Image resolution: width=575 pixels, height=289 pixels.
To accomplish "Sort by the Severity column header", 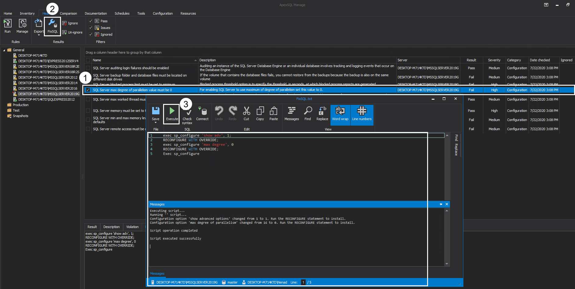I will [x=494, y=60].
